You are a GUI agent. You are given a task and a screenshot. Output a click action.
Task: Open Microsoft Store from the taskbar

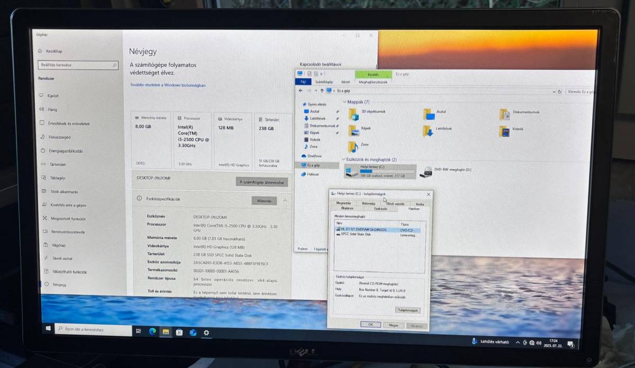pyautogui.click(x=179, y=333)
